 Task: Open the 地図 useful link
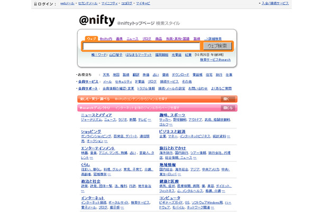tap(116, 75)
